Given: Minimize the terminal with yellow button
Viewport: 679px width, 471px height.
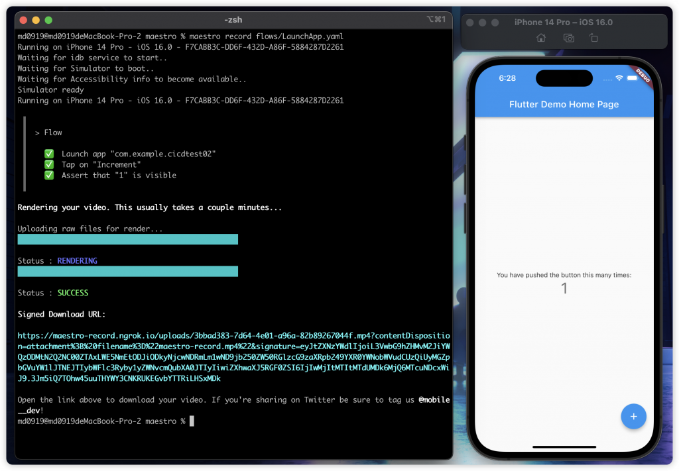Looking at the screenshot, I should tap(36, 20).
